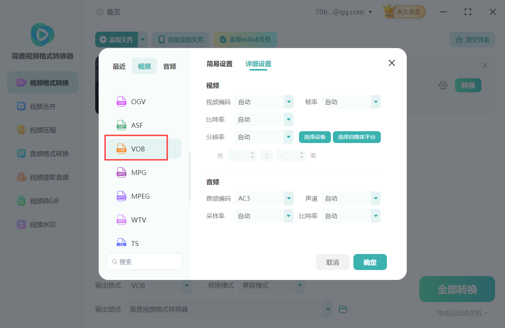Click the settings gear on the file row
The image size is (505, 328).
click(443, 85)
